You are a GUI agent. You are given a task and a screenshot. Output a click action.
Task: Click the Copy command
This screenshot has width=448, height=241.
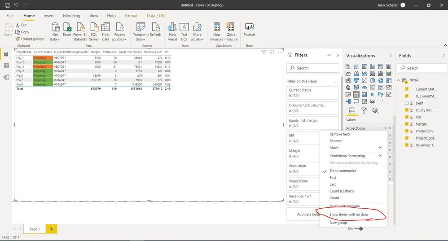[x=22, y=32]
